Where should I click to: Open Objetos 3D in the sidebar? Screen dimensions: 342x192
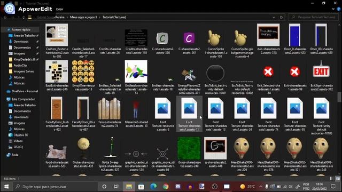click(x=21, y=135)
